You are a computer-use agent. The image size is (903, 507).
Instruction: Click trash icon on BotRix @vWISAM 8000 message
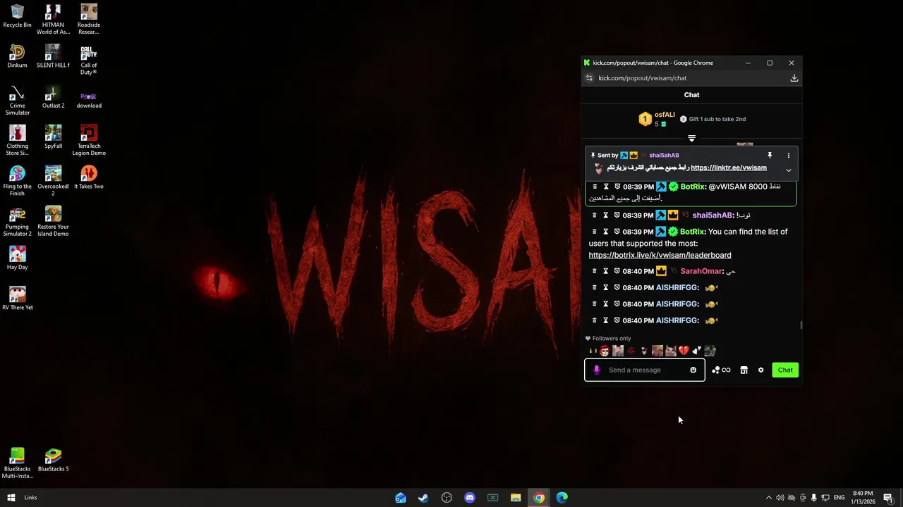pyautogui.click(x=594, y=187)
